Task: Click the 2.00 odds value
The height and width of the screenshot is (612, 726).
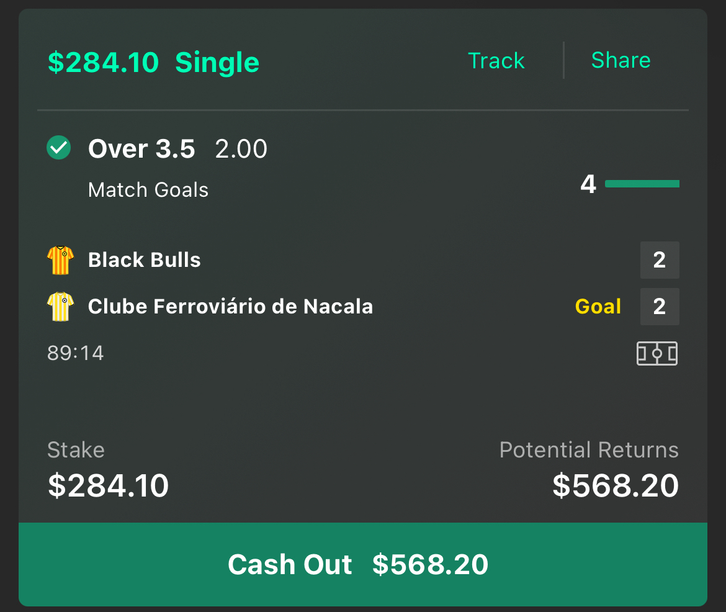Action: pyautogui.click(x=241, y=149)
